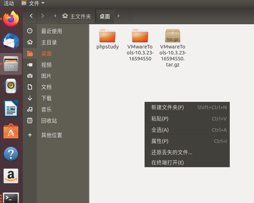Click the document icon for 文档
Image resolution: width=254 pixels, height=203 pixels.
30,87
